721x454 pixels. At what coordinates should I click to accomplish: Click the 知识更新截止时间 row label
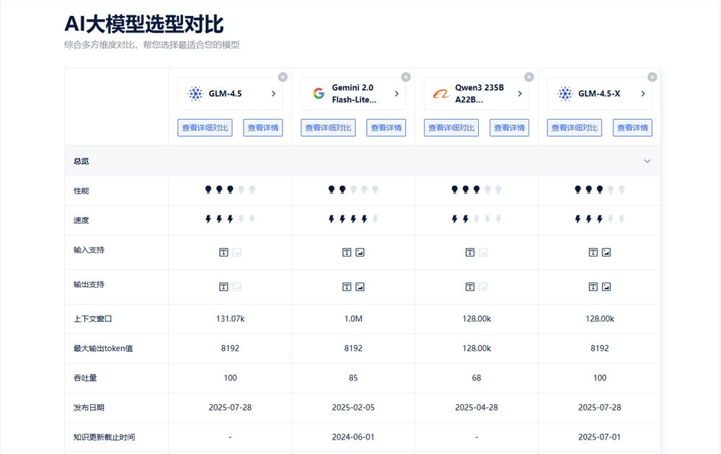point(105,437)
